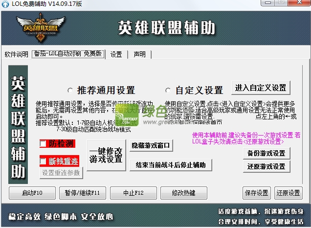Screen dimensions: 311x228
Task: Click the 稳定高效 绿色脚本 安全放心 footer text
Action: [x=61, y=217]
